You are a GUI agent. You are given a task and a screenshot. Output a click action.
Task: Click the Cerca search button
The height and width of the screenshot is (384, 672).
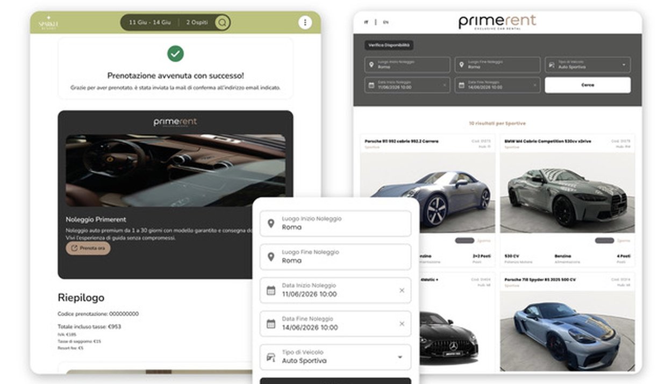(588, 85)
